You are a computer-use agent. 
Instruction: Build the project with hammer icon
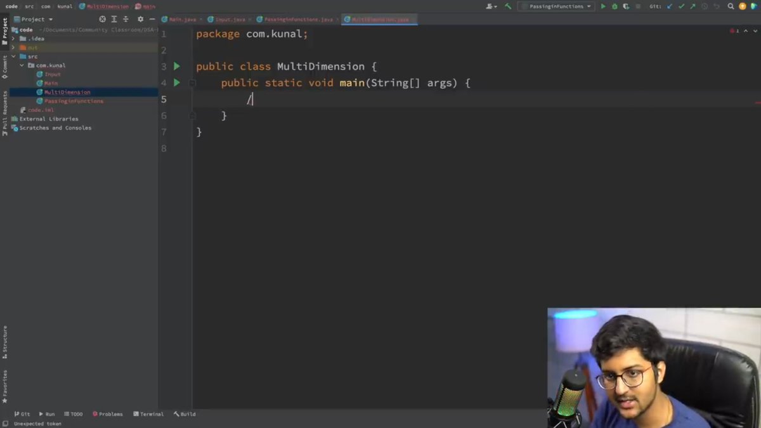coord(508,6)
